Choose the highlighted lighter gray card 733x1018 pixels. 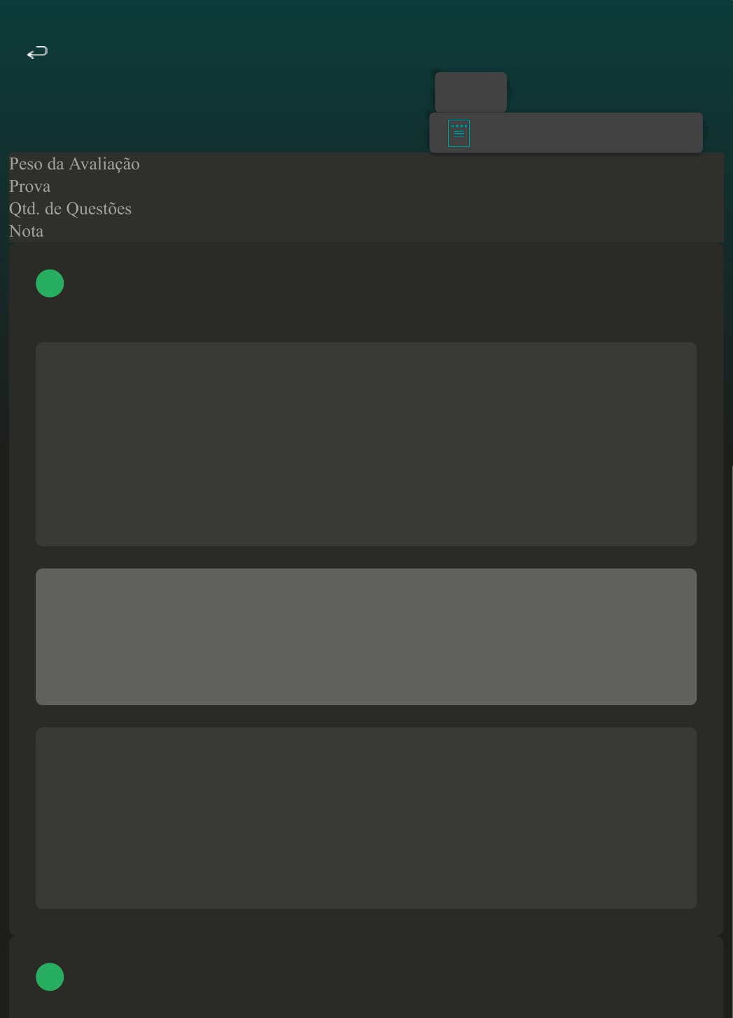pos(366,636)
